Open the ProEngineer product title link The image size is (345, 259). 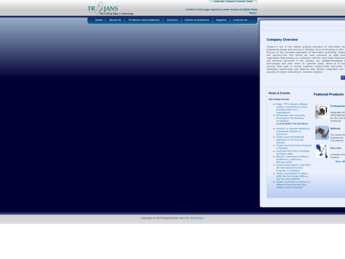[337, 106]
